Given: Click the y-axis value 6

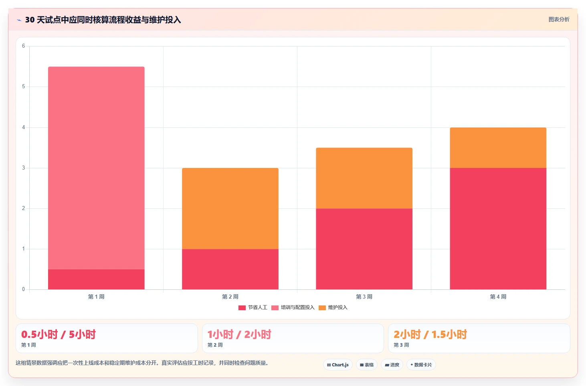Looking at the screenshot, I should (x=23, y=46).
